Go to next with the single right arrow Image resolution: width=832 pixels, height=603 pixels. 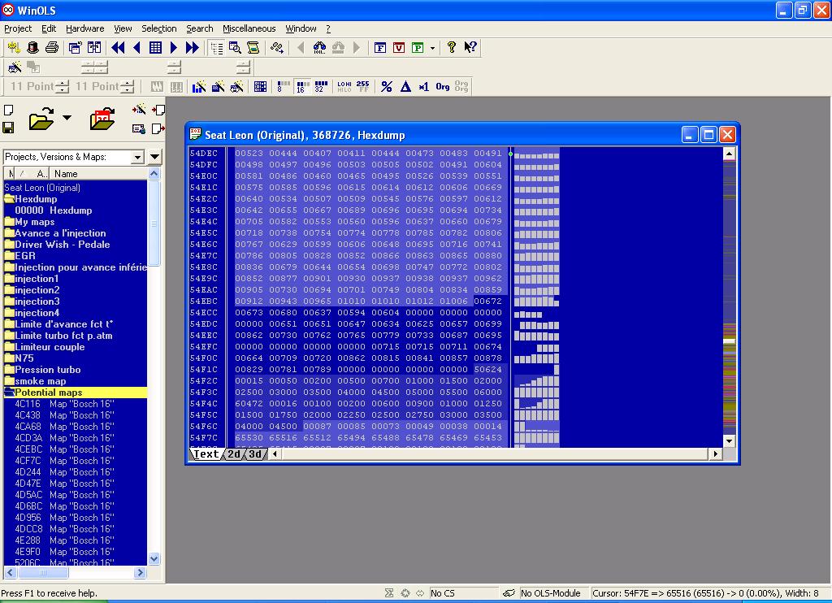point(174,48)
